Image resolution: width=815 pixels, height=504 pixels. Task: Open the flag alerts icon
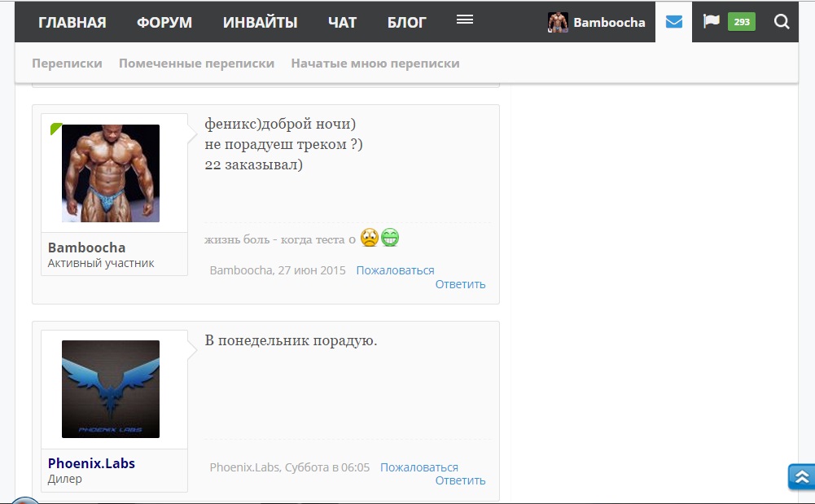[711, 21]
